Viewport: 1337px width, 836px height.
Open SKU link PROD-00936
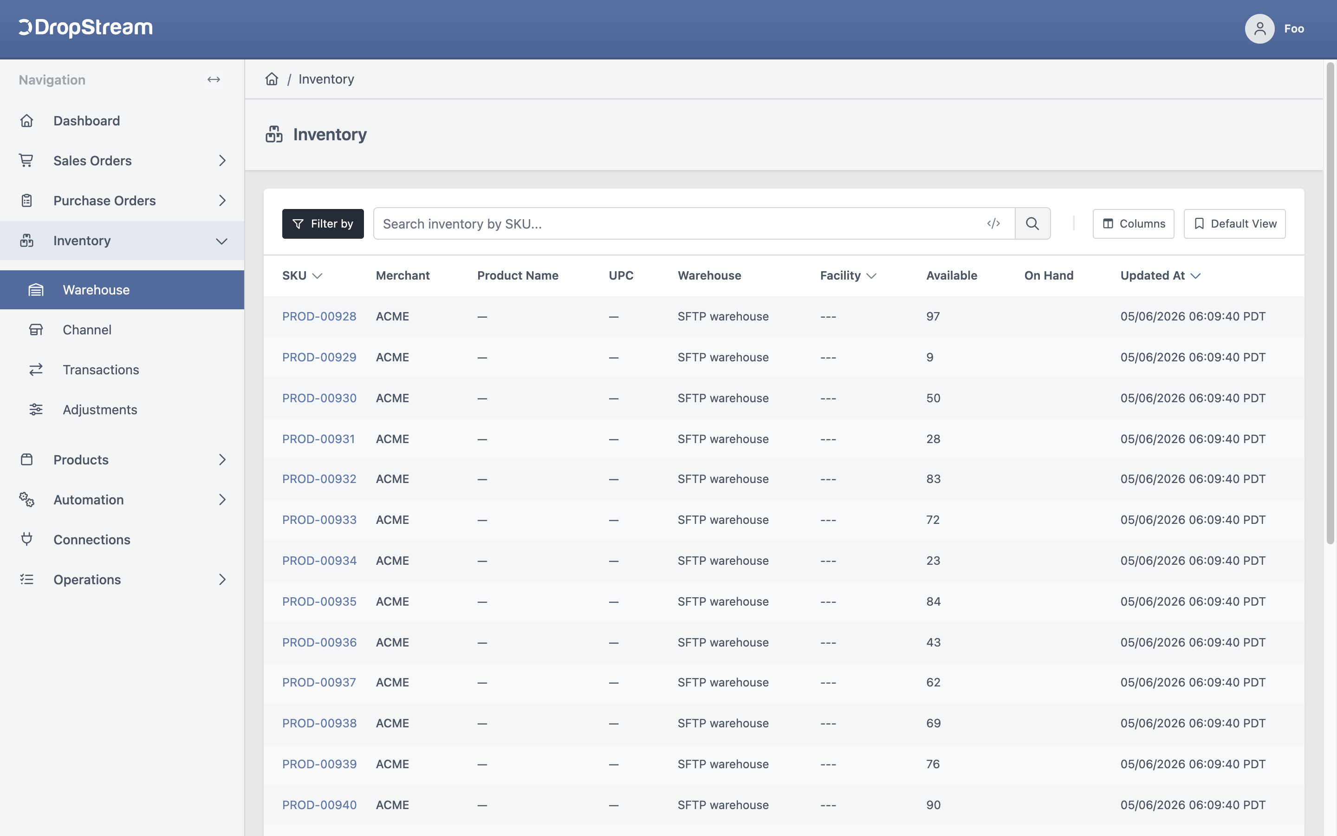tap(319, 642)
